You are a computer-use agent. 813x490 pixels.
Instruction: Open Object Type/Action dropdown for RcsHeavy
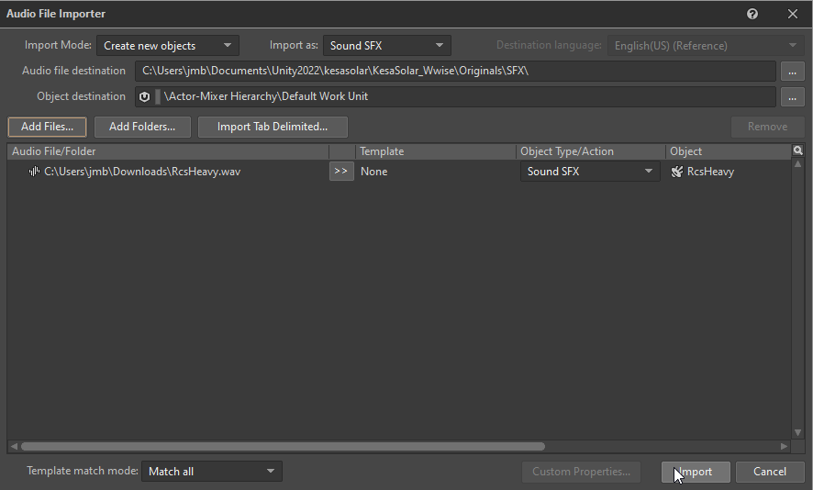click(589, 172)
